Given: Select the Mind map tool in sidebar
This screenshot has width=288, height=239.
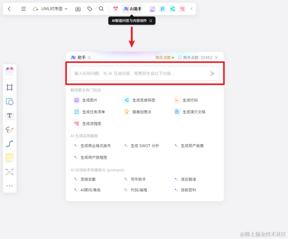Looking at the screenshot, I should 10,172.
